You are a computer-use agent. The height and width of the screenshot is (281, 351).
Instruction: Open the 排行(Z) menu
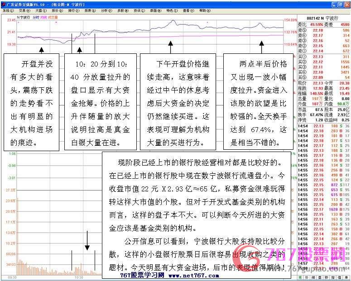click(74, 10)
